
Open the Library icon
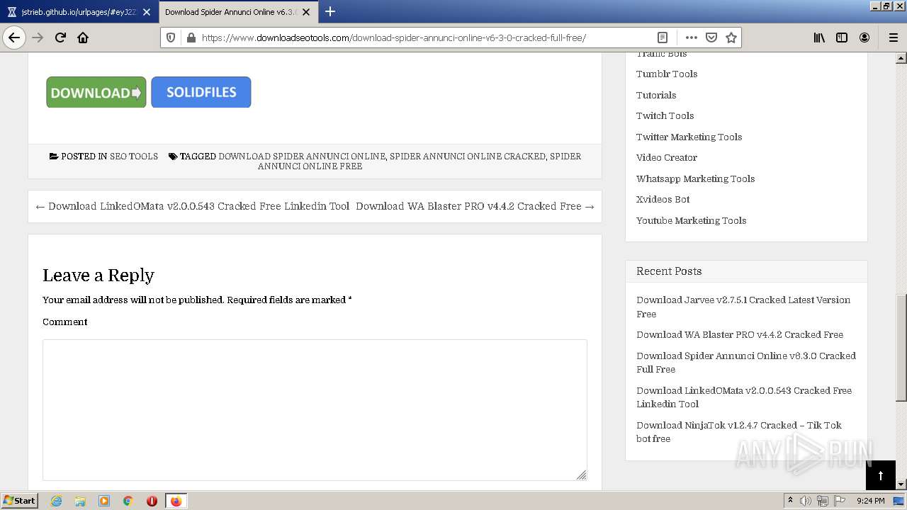[819, 38]
